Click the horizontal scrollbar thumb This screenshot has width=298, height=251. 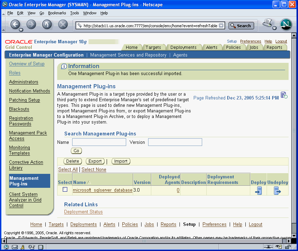coord(145,241)
